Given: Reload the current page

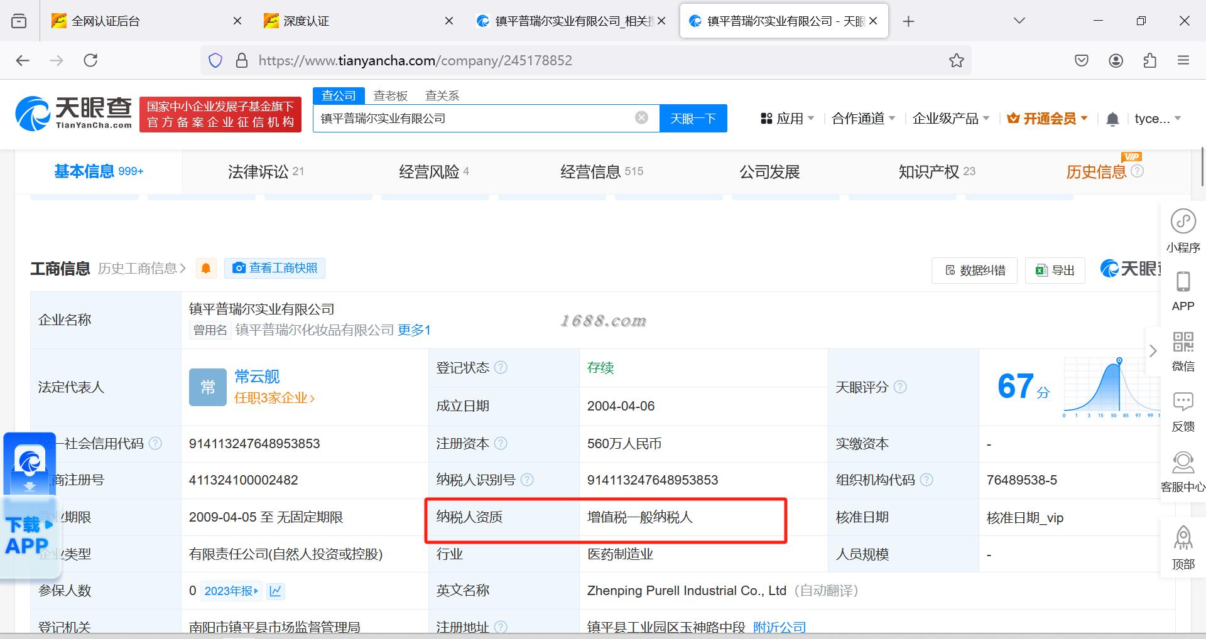Looking at the screenshot, I should point(90,60).
